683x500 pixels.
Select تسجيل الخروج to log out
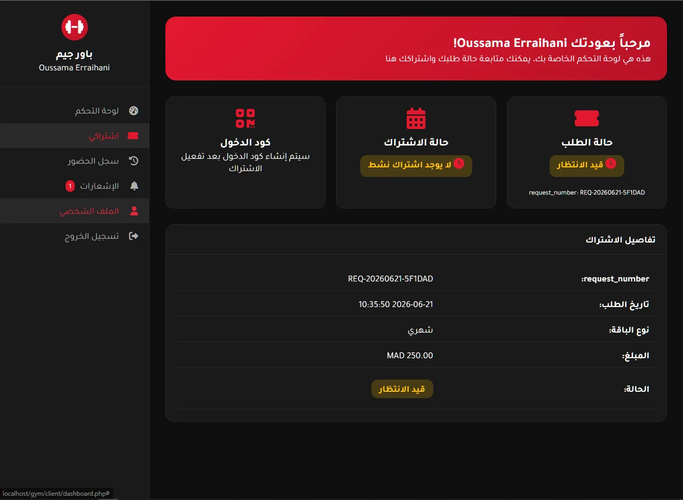tap(75, 236)
